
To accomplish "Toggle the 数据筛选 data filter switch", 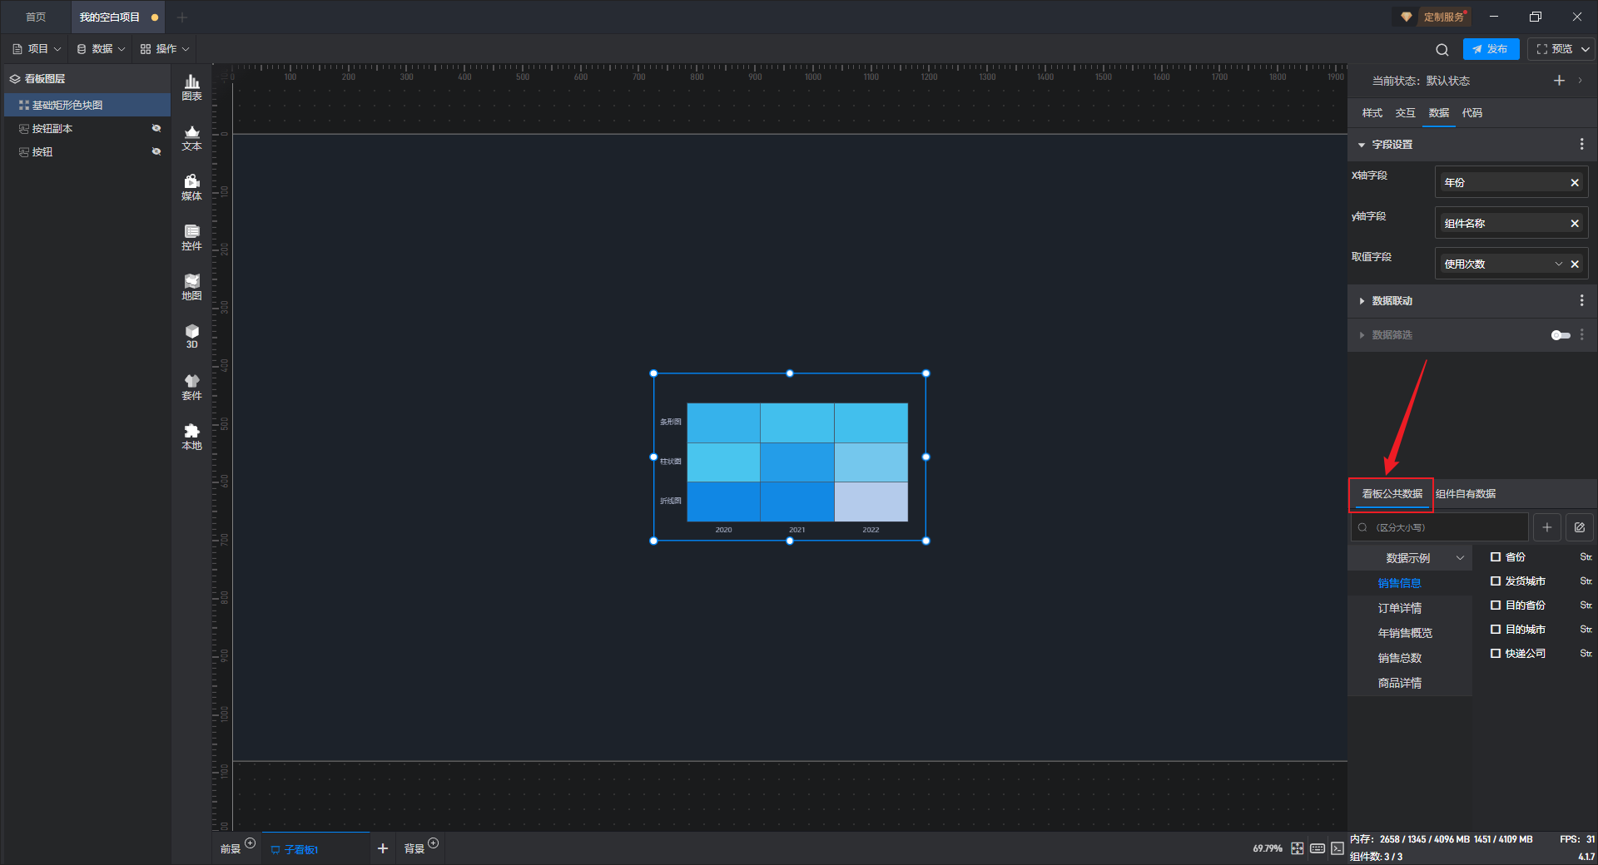I will click(x=1561, y=335).
